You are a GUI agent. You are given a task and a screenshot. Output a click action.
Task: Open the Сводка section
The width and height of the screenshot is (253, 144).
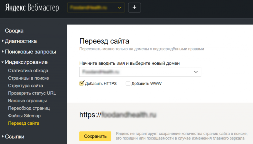pos(14,31)
